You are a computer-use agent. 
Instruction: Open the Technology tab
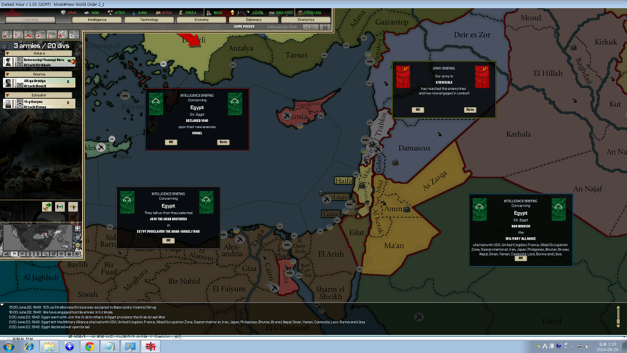149,20
